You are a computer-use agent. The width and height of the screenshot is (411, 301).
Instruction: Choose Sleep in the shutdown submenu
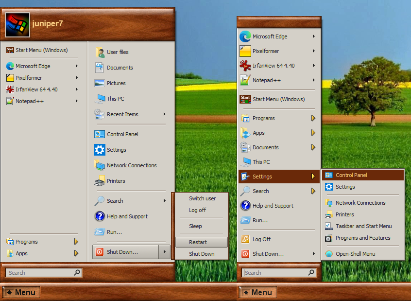195,226
